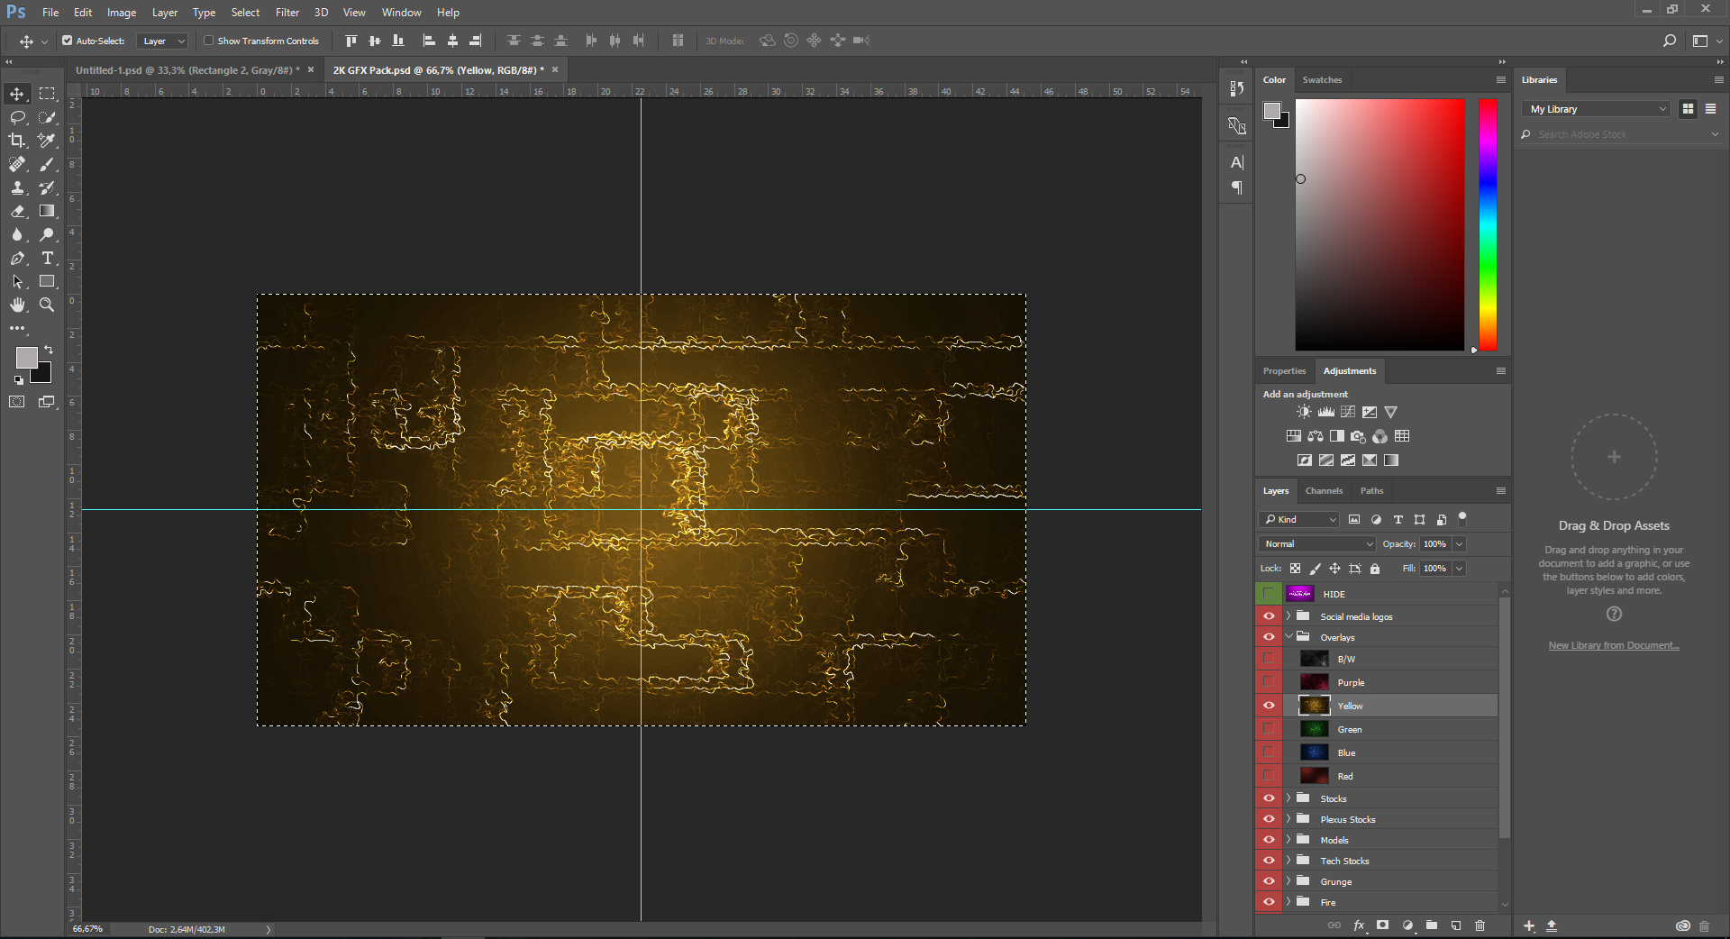Expand the Social media logos group
The height and width of the screenshot is (939, 1730).
1288,616
